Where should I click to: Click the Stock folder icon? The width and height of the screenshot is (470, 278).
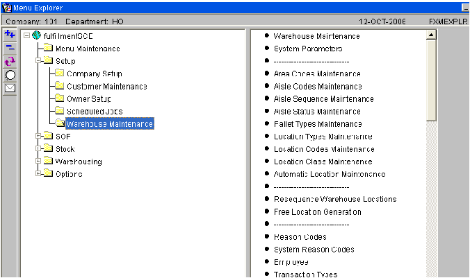[48, 148]
